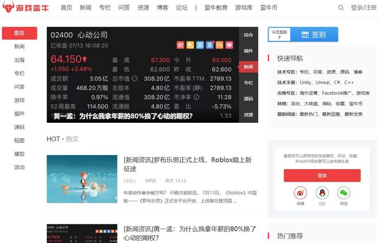Open the search magnifier icon

[341, 8]
